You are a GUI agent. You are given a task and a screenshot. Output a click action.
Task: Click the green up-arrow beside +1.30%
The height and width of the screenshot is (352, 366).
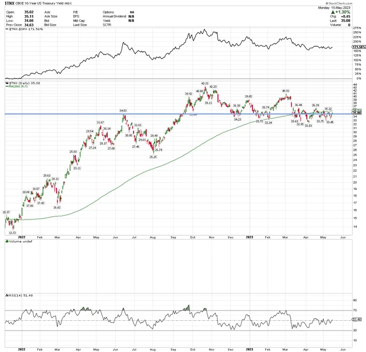pos(333,12)
